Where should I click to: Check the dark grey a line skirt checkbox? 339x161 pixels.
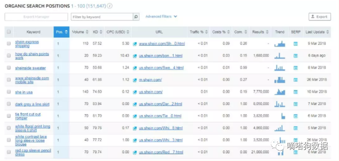[9, 104]
